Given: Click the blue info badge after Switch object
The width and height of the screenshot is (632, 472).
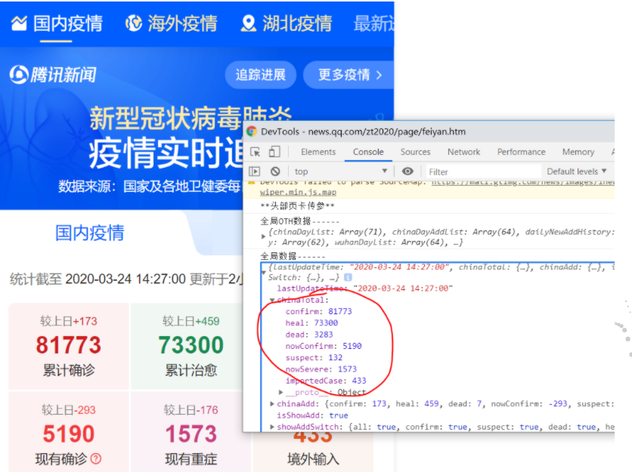Looking at the screenshot, I should (349, 277).
